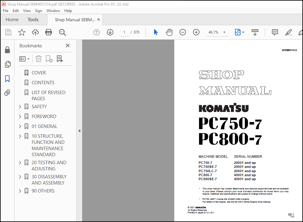
Task: Go to next page with down arrow
Action: point(110,32)
